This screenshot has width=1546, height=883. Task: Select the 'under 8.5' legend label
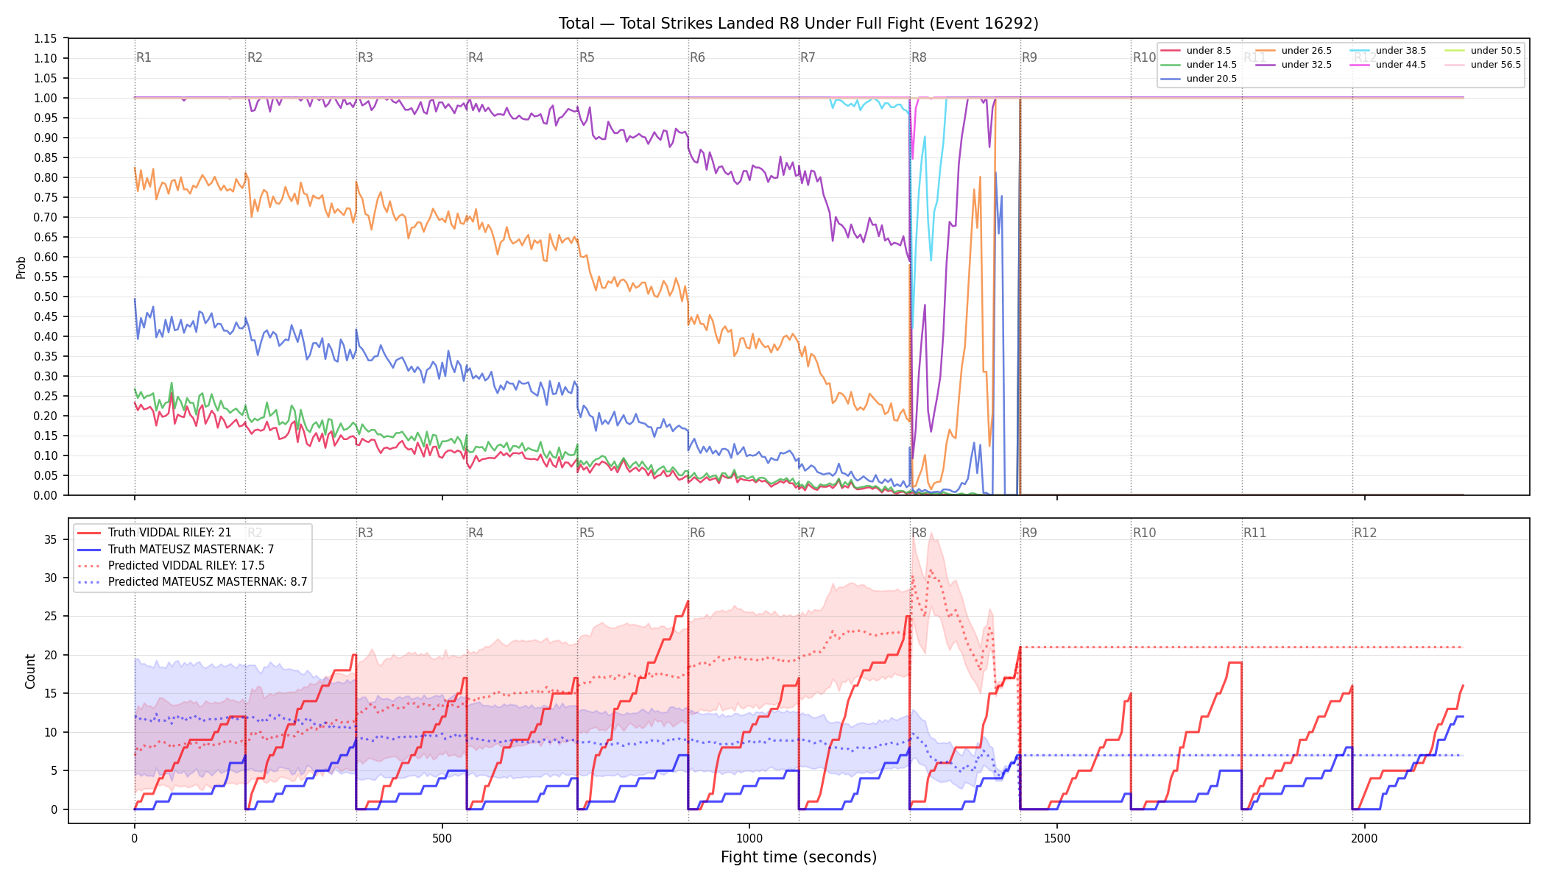pyautogui.click(x=1209, y=51)
